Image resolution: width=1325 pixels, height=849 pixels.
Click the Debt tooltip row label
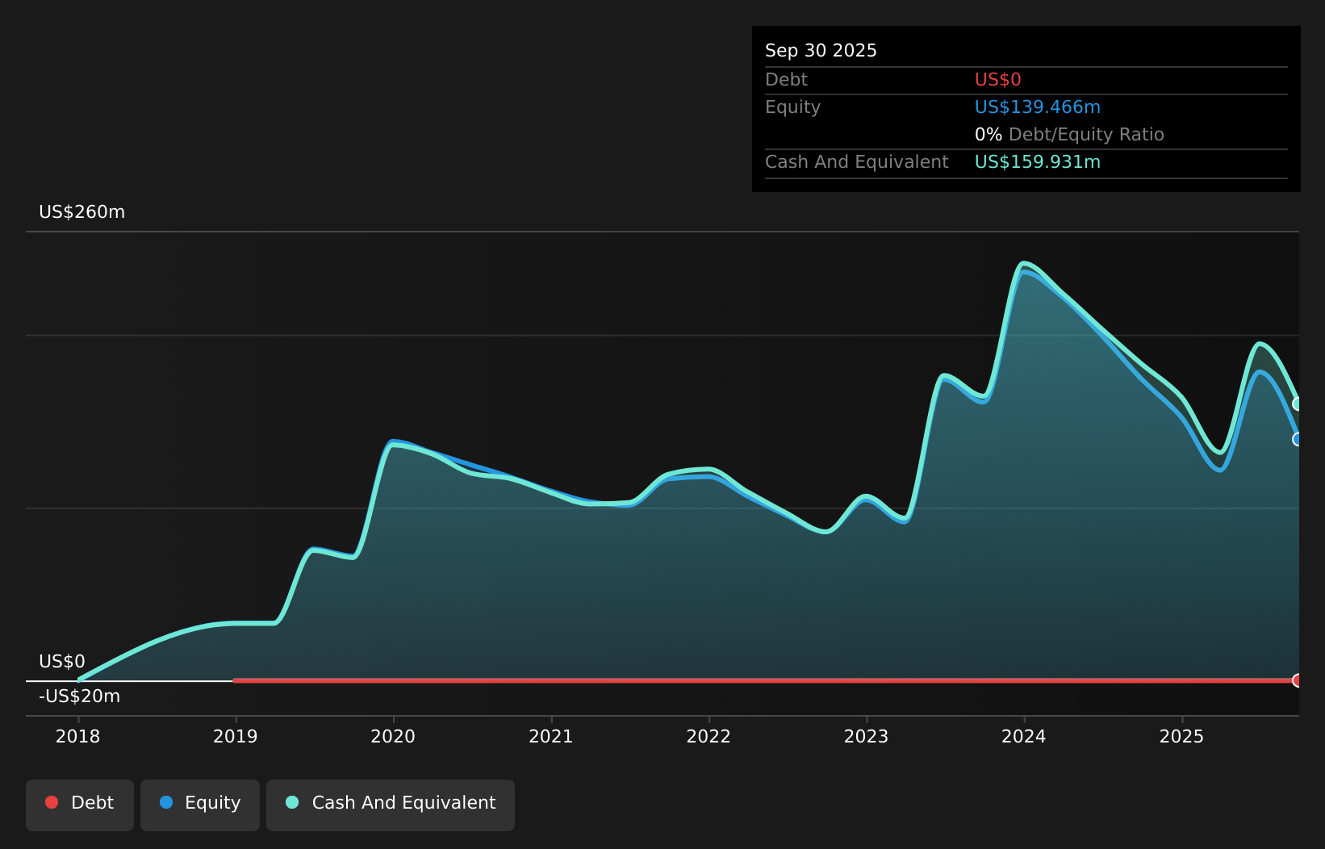(x=786, y=80)
